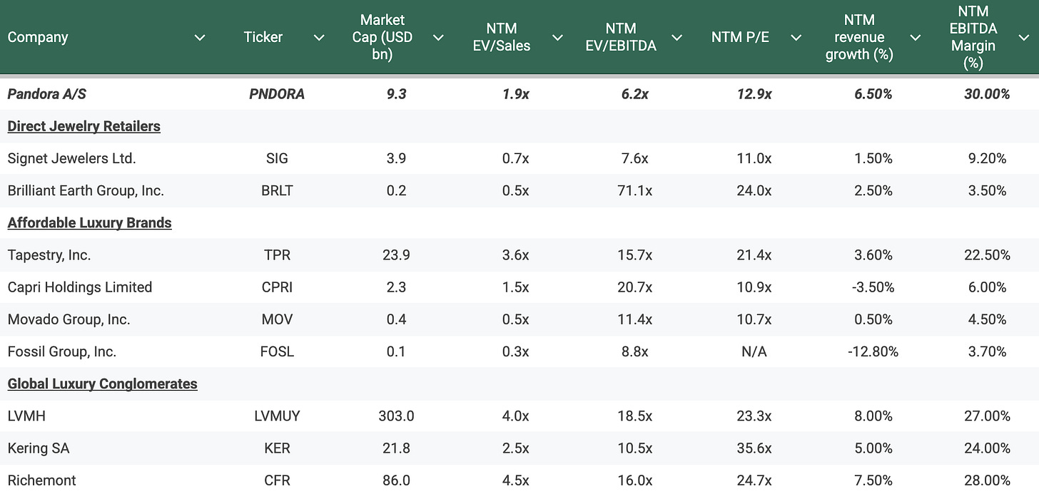Select Capri EV/EBITDA value 20.7x

[x=634, y=287]
